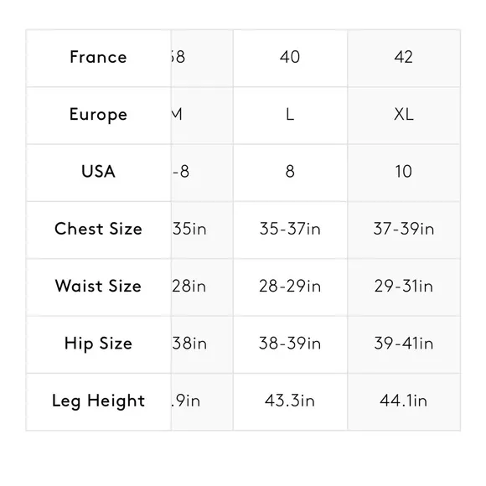Click the 29-31in waist size cell
The width and height of the screenshot is (486, 486).
[404, 287]
